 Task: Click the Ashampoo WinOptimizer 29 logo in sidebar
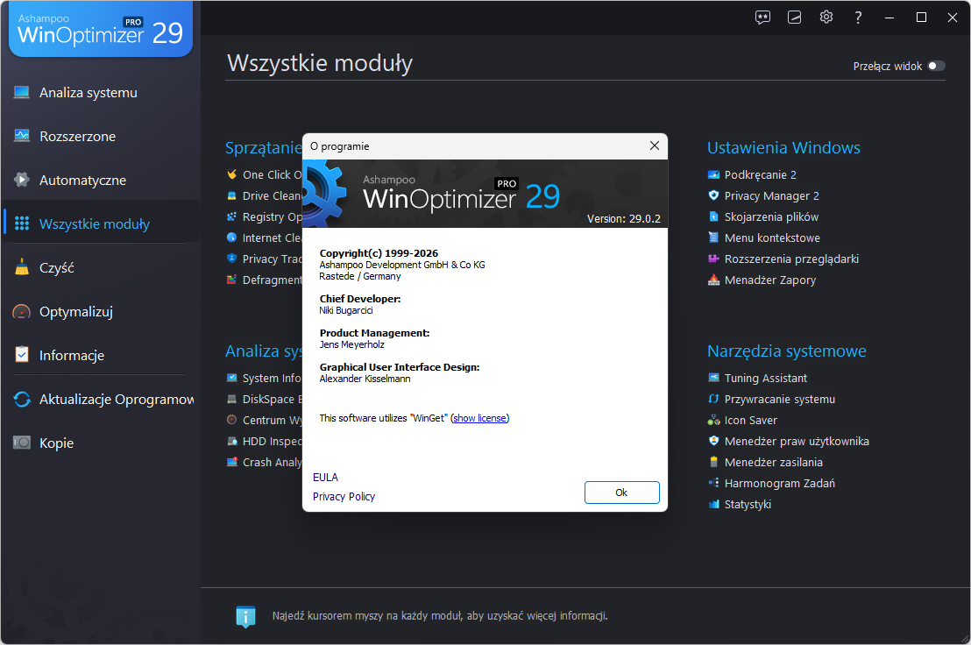tap(100, 29)
